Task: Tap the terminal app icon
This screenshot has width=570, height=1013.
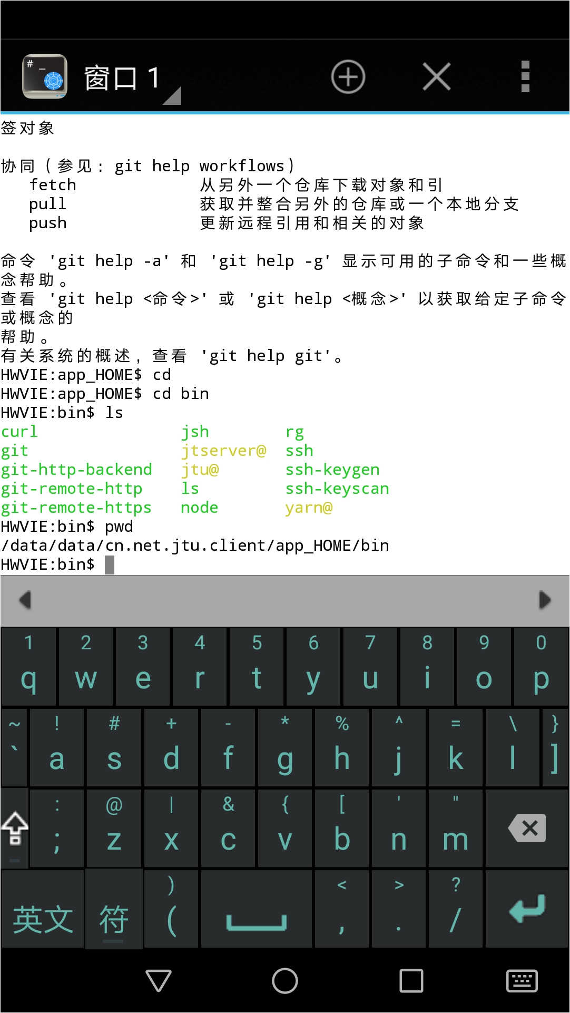Action: [45, 76]
